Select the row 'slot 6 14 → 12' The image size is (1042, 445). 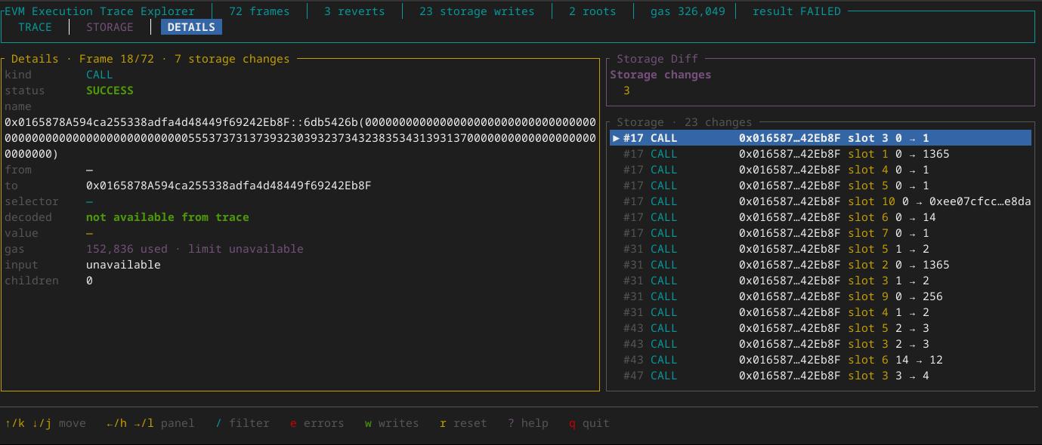click(x=821, y=360)
